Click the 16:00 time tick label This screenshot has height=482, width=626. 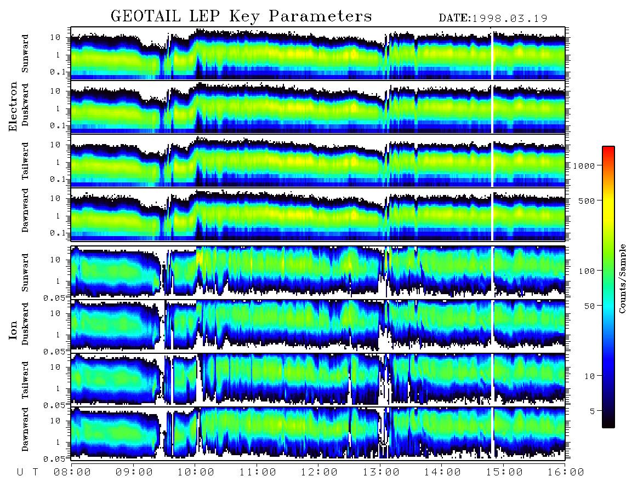click(x=566, y=472)
